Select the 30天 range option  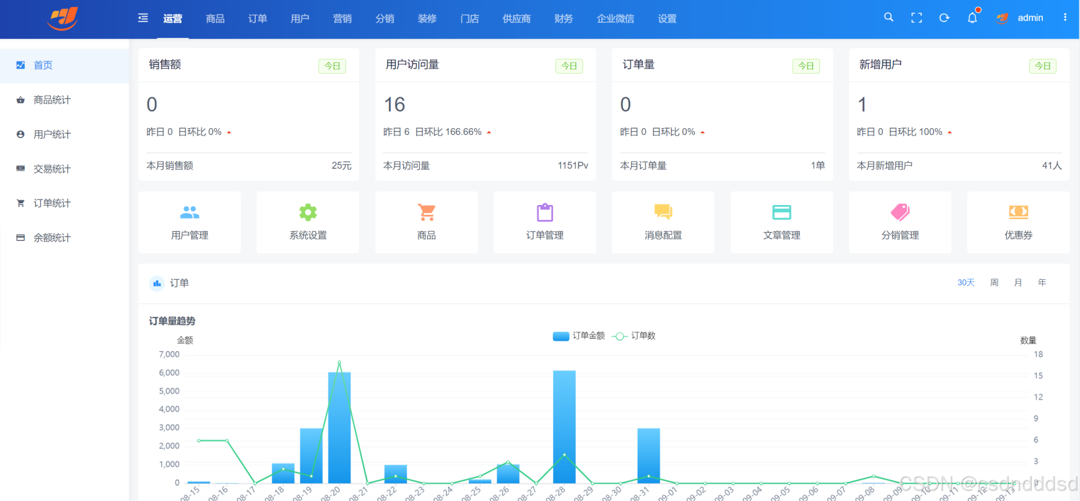(966, 282)
